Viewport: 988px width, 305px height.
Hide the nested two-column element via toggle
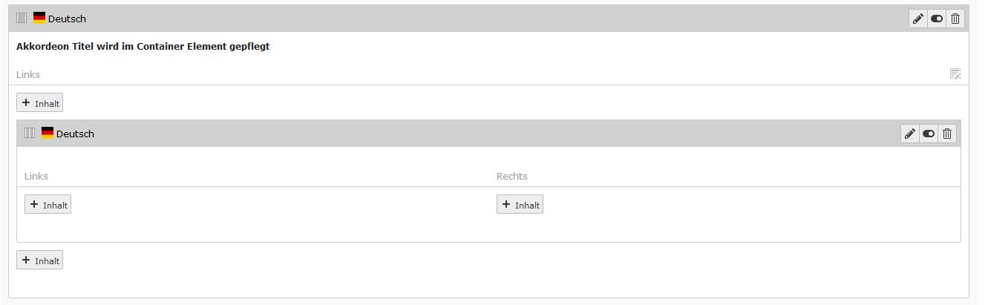(929, 134)
